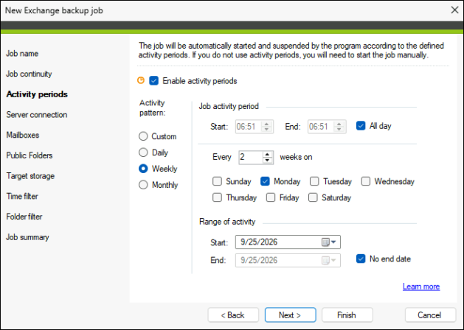The width and height of the screenshot is (464, 330).
Task: Check the Thursday checkbox
Action: tap(217, 197)
